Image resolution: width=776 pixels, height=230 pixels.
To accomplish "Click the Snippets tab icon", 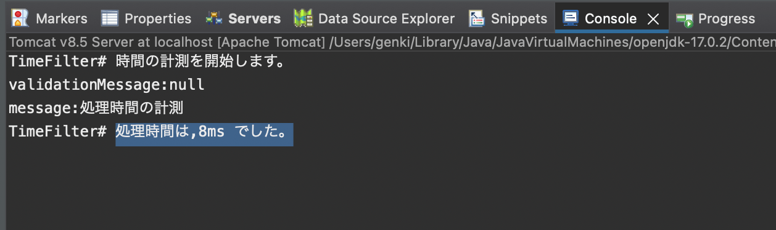I will point(477,18).
